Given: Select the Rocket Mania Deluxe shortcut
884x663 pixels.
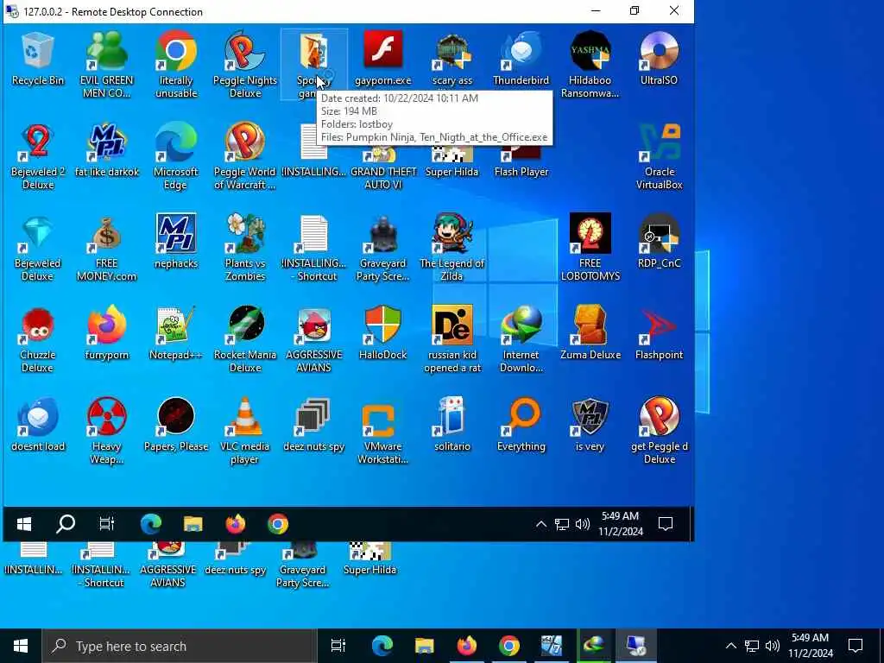Looking at the screenshot, I should [x=245, y=339].
